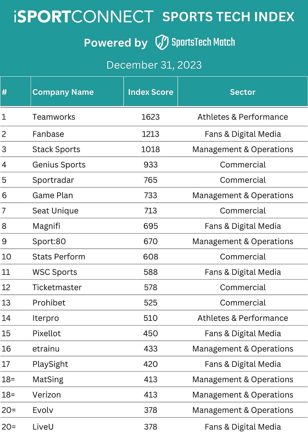Click the WSC Sports entry
The image size is (308, 436).
click(55, 272)
